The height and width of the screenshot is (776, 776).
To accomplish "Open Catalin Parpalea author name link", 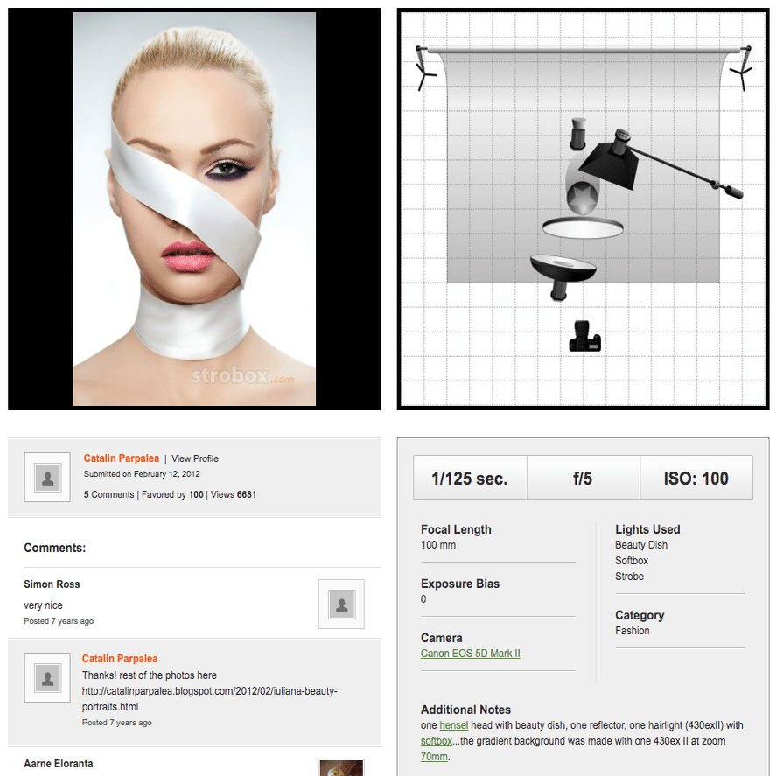I will [x=122, y=458].
